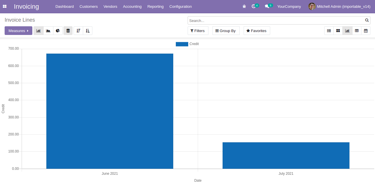
Task: Click the 'July 2021' axis label
Action: click(x=286, y=174)
